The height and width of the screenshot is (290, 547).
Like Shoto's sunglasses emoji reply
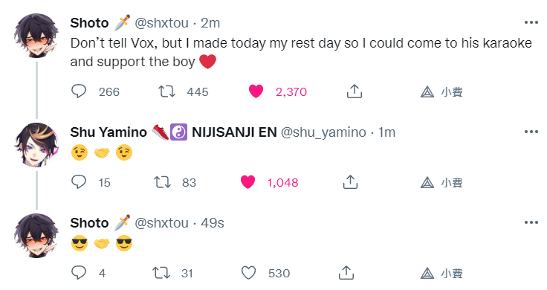point(249,273)
